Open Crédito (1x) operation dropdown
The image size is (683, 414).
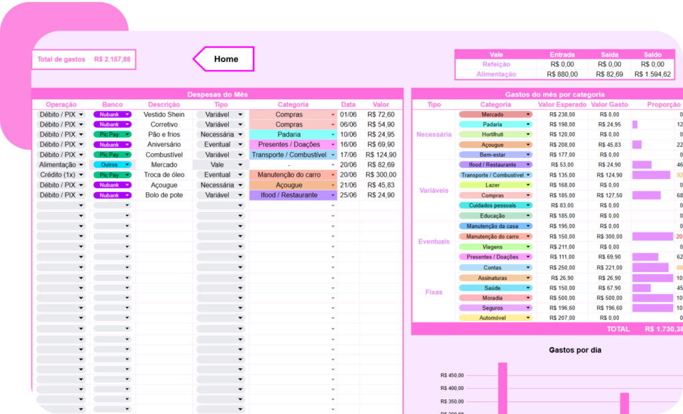pos(61,175)
